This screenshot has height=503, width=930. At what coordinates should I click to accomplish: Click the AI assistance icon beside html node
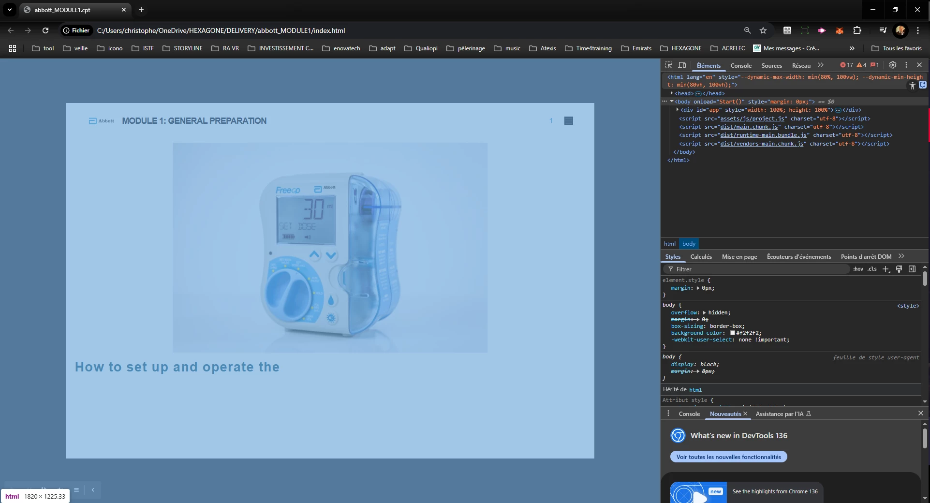(923, 85)
